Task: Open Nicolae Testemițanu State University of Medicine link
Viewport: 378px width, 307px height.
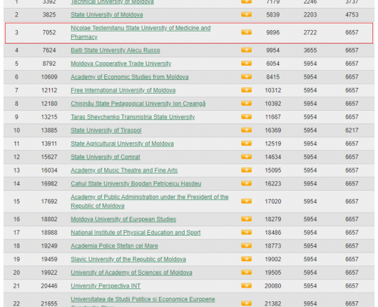Action: [x=141, y=32]
